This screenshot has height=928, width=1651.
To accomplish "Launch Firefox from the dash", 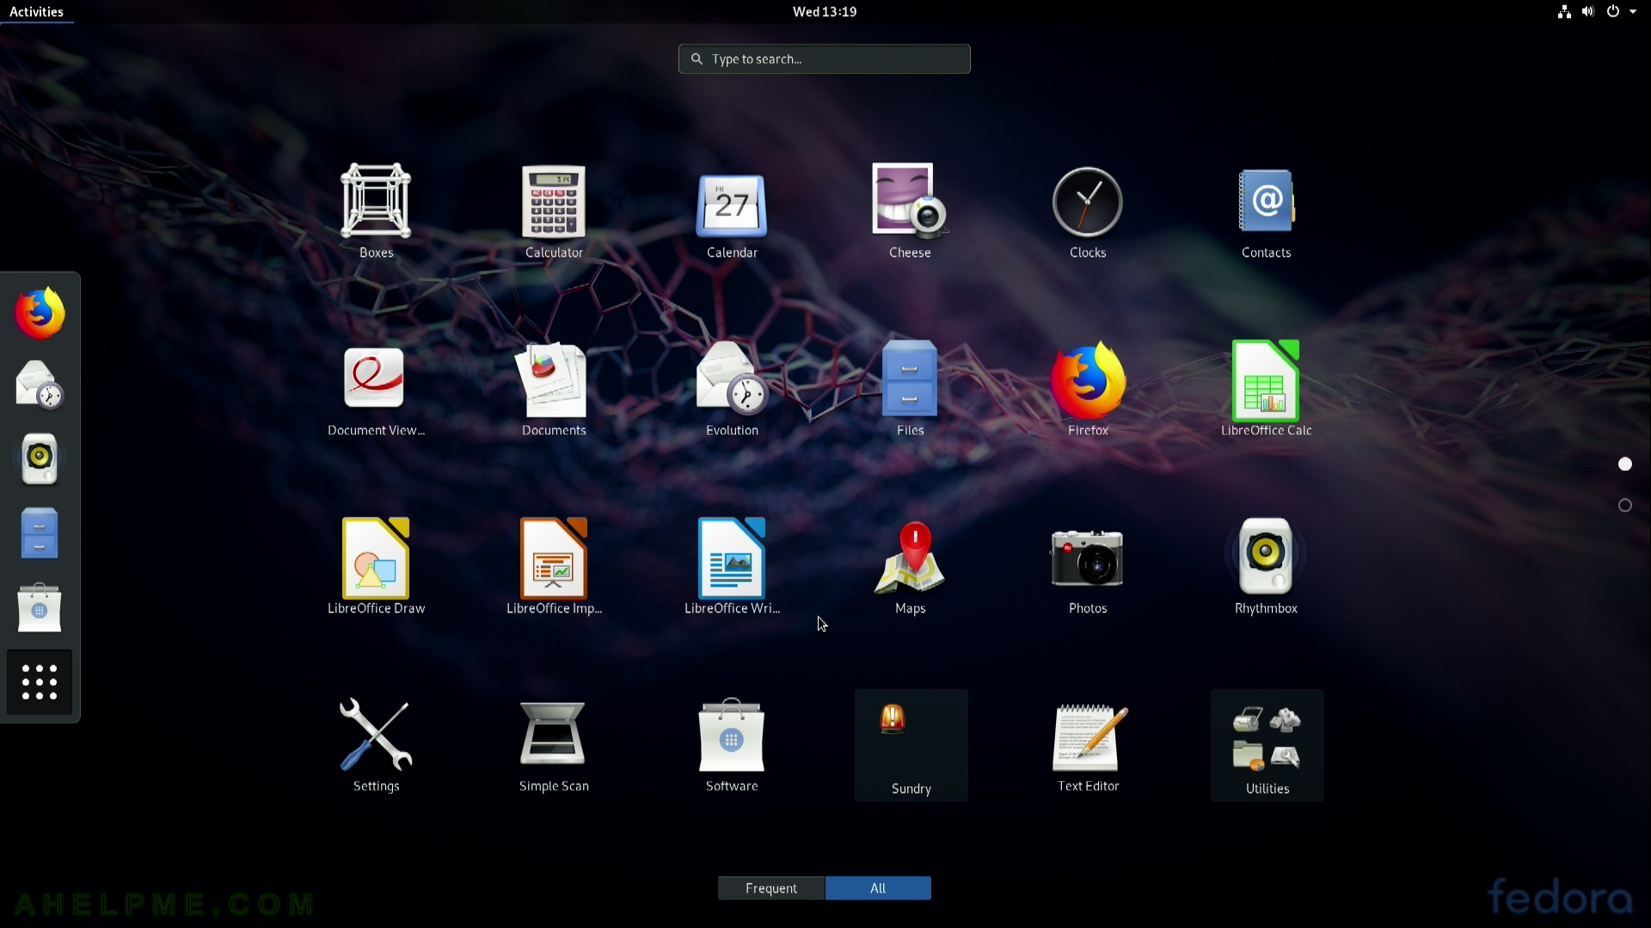I will pos(40,313).
